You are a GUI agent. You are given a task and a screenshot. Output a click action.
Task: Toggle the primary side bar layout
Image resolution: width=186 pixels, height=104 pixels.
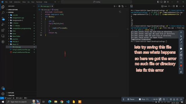point(158,2)
